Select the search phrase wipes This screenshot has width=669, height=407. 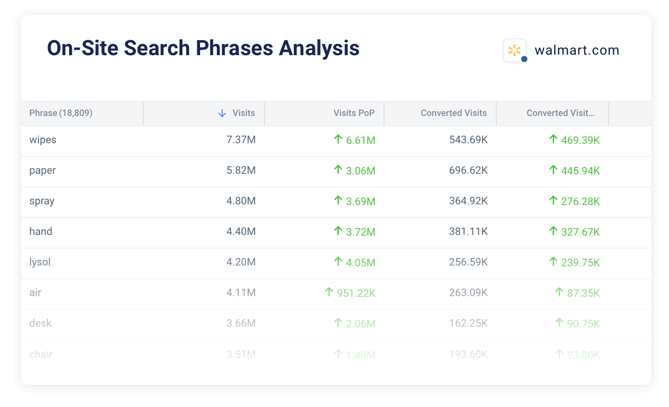[x=43, y=140]
